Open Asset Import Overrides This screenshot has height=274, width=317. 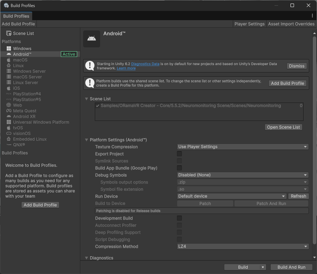point(291,24)
